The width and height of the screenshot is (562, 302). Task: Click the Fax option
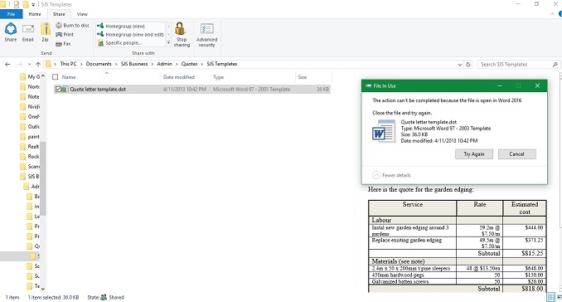[63, 44]
